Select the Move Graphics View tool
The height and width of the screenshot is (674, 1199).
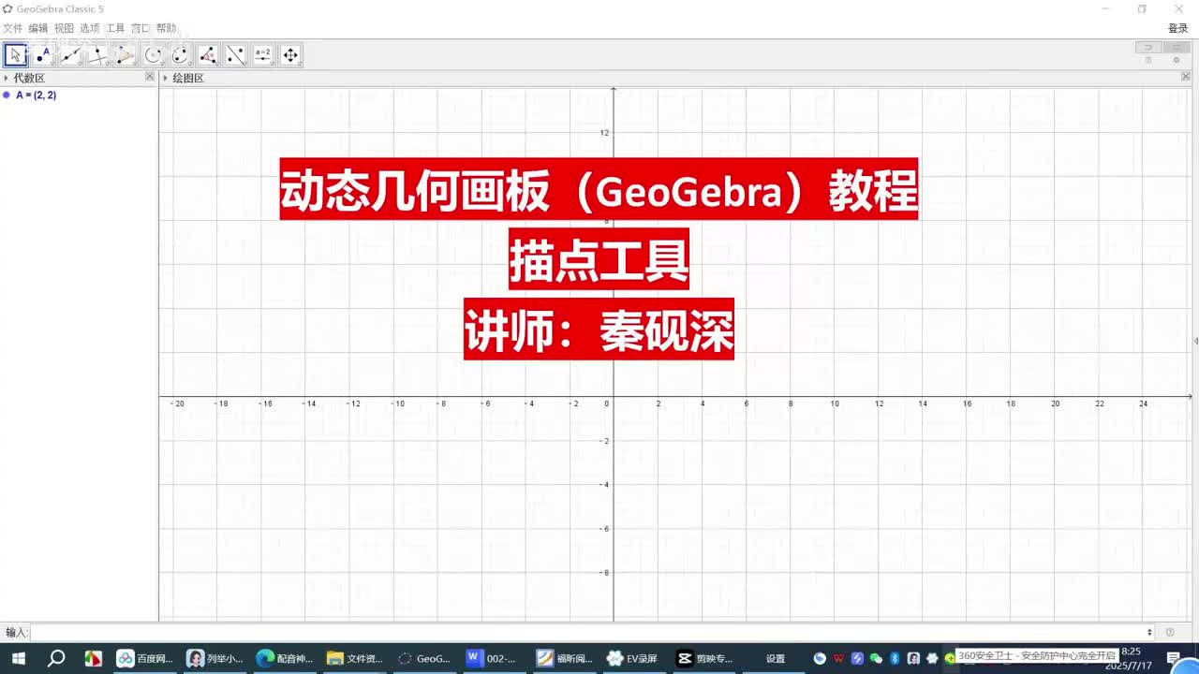pyautogui.click(x=290, y=55)
